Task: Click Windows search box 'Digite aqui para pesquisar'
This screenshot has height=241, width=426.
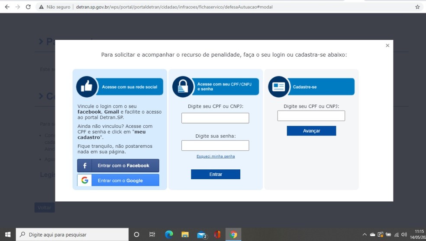Action: (72, 235)
